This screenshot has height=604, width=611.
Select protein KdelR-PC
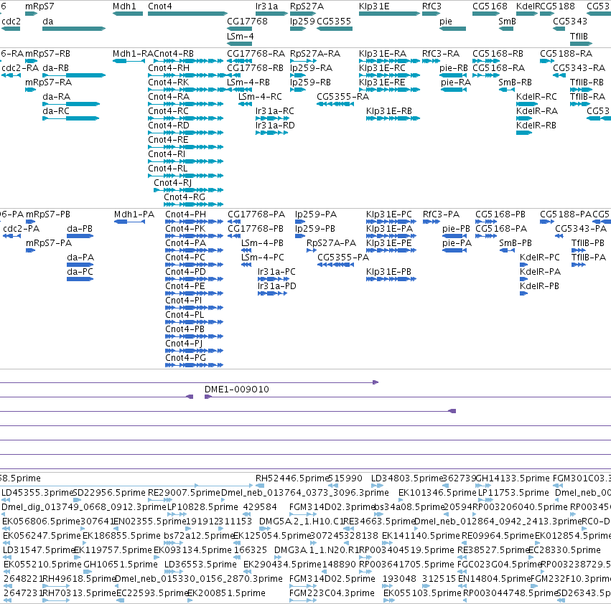pyautogui.click(x=540, y=258)
